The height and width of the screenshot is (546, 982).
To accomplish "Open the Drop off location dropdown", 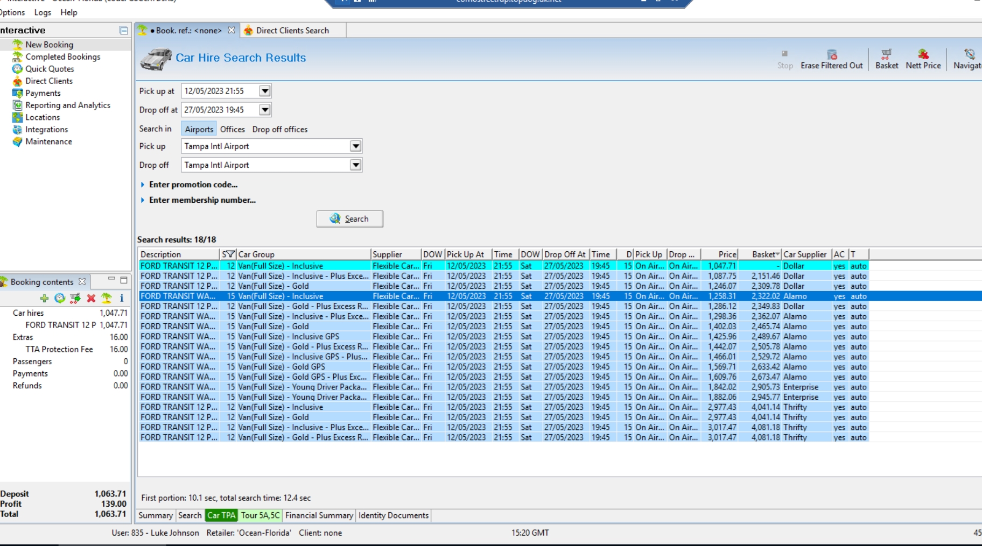I will click(355, 165).
